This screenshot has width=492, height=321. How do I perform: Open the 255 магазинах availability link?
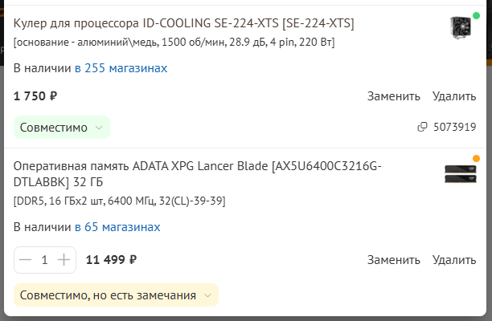(121, 68)
